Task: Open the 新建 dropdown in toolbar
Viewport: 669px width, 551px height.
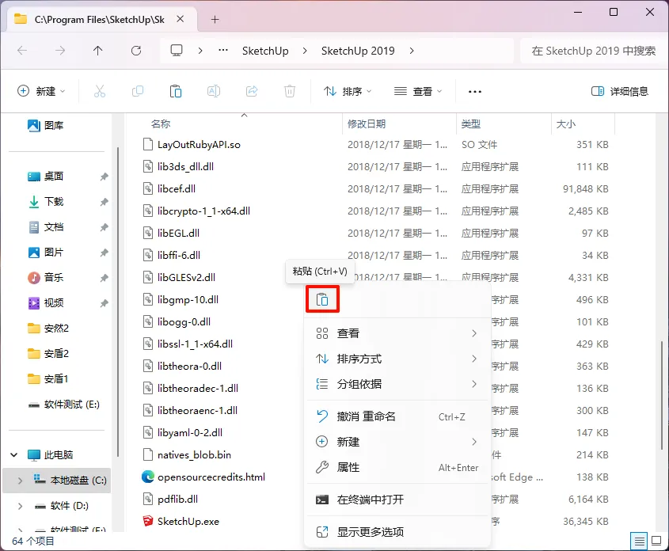Action: click(41, 91)
